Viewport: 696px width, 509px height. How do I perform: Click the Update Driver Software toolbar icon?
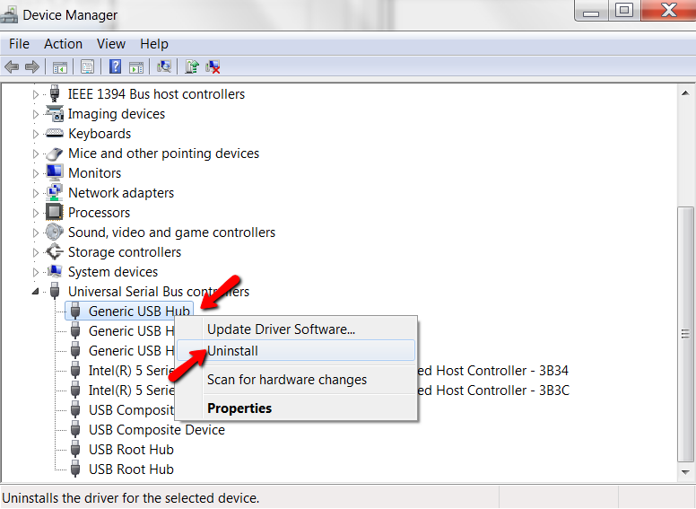point(191,66)
